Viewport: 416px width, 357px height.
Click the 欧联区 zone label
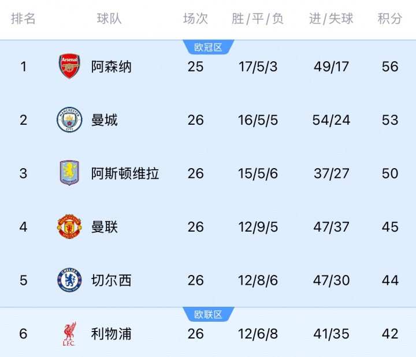point(208,315)
